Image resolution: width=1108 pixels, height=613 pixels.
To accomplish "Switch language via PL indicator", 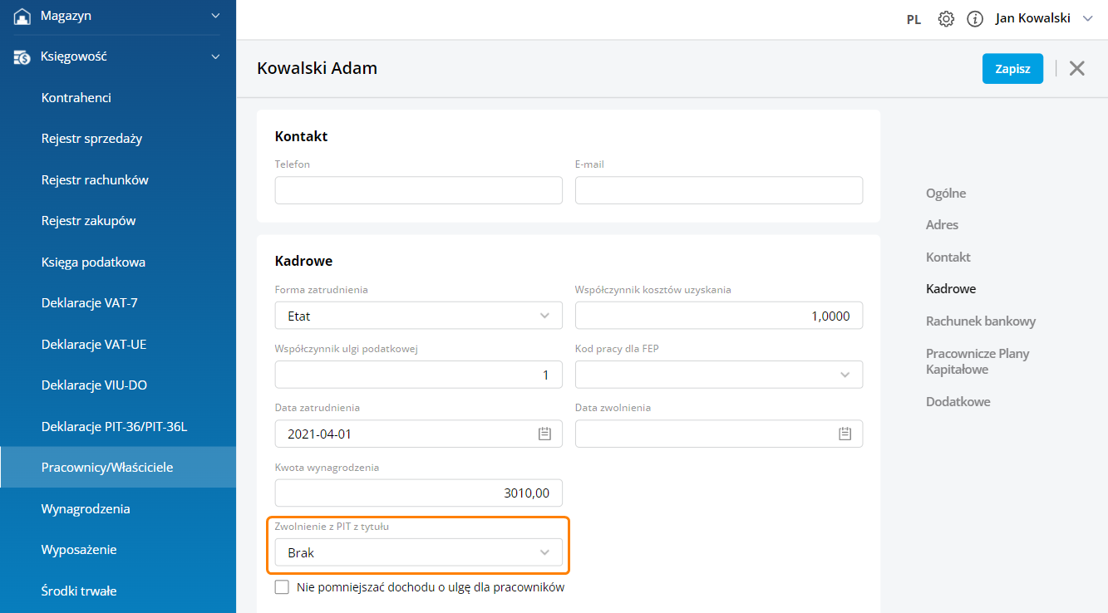I will pyautogui.click(x=913, y=19).
